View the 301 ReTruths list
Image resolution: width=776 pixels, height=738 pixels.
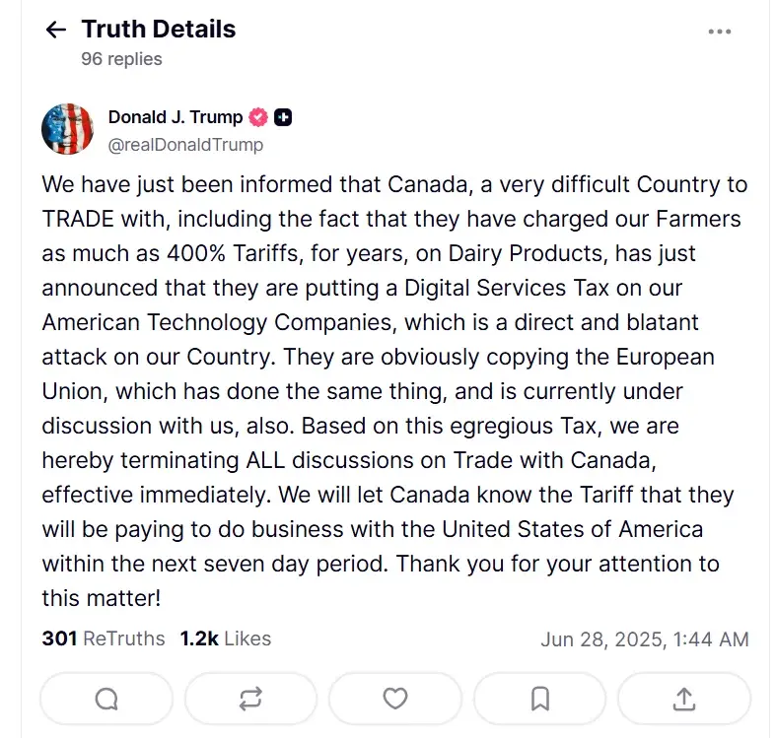pyautogui.click(x=104, y=638)
